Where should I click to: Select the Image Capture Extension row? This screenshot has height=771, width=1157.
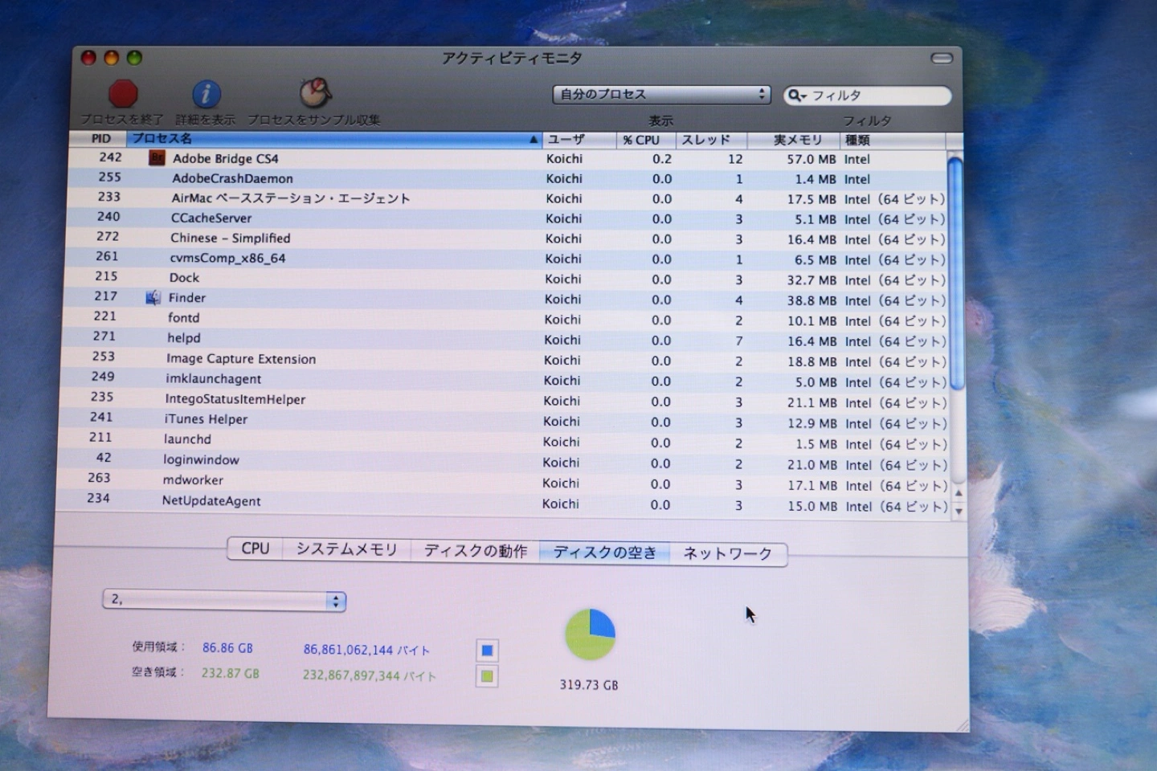click(x=504, y=360)
